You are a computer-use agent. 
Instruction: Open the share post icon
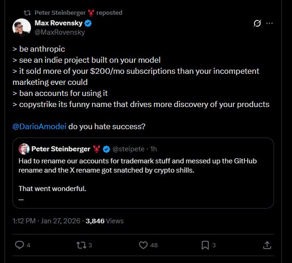point(267,245)
